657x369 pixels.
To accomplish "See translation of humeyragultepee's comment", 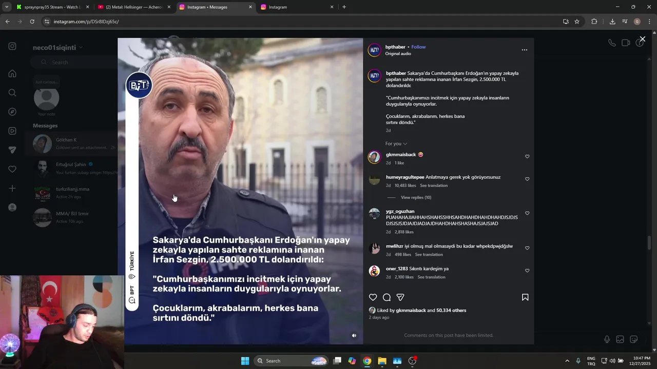I will [x=434, y=186].
